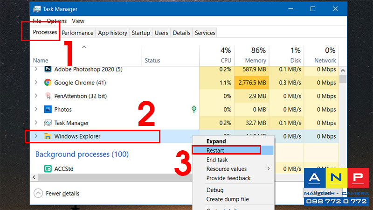Open Resource values submenu arrow
The image size is (373, 210).
pyautogui.click(x=269, y=169)
